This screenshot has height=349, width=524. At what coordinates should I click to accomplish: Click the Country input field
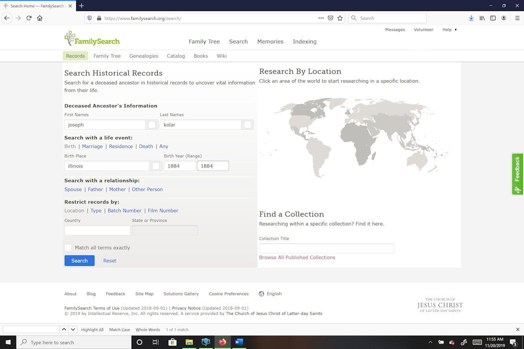coord(97,230)
